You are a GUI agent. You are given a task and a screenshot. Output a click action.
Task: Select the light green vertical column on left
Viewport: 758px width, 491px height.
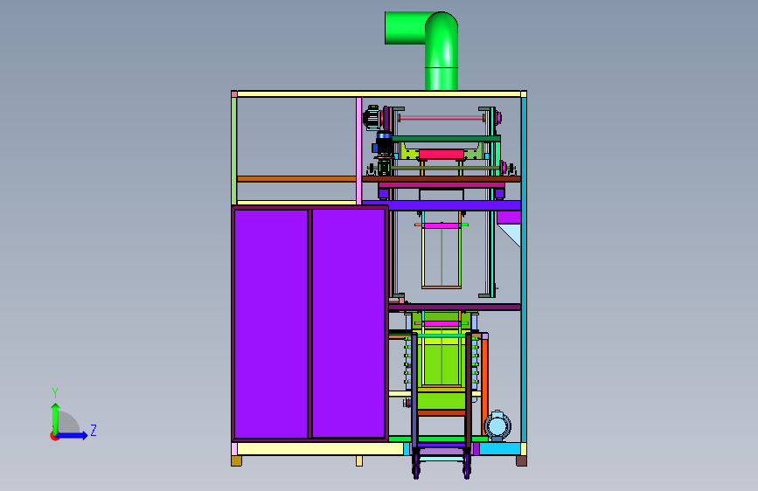click(x=234, y=151)
